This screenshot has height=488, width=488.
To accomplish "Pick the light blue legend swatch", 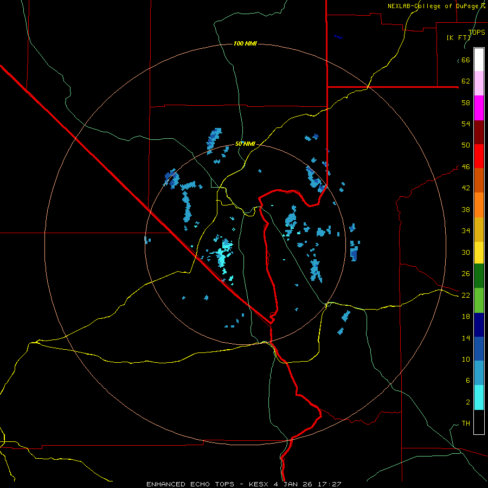I will point(479,373).
